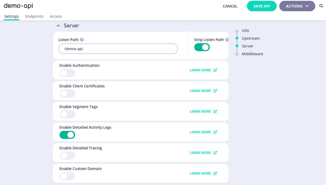Viewport: 326px width, 185px height.
Task: Disable the Strip Listen Path toggle
Action: [202, 47]
